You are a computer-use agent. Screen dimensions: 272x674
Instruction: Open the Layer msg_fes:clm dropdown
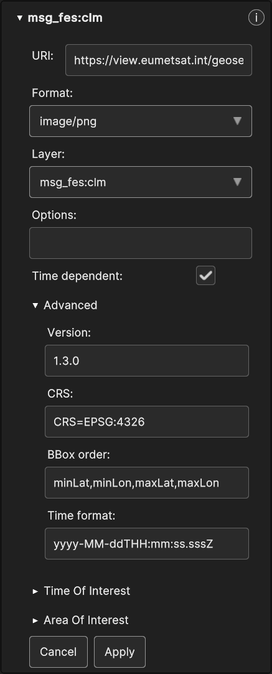pyautogui.click(x=141, y=182)
